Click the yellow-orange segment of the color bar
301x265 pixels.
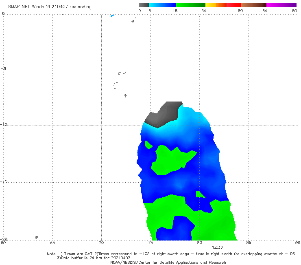[216, 5]
